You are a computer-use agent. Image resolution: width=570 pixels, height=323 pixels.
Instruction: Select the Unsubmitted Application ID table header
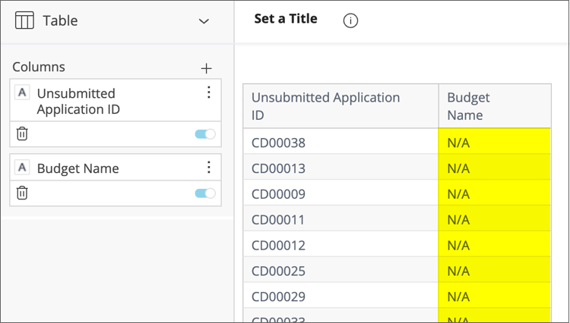click(x=325, y=106)
